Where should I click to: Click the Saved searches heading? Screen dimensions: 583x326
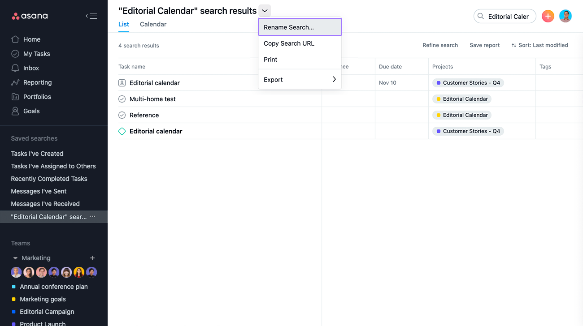pyautogui.click(x=34, y=138)
